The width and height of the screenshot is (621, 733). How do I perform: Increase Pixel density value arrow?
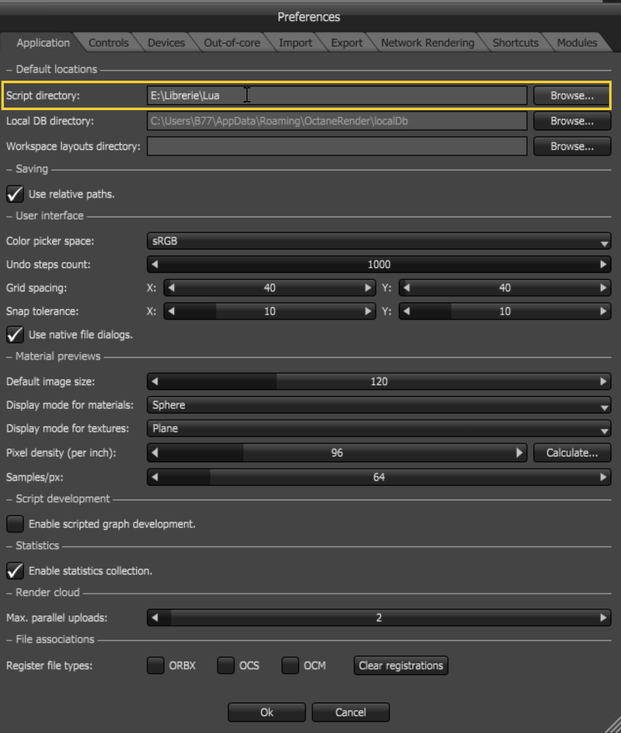click(519, 453)
